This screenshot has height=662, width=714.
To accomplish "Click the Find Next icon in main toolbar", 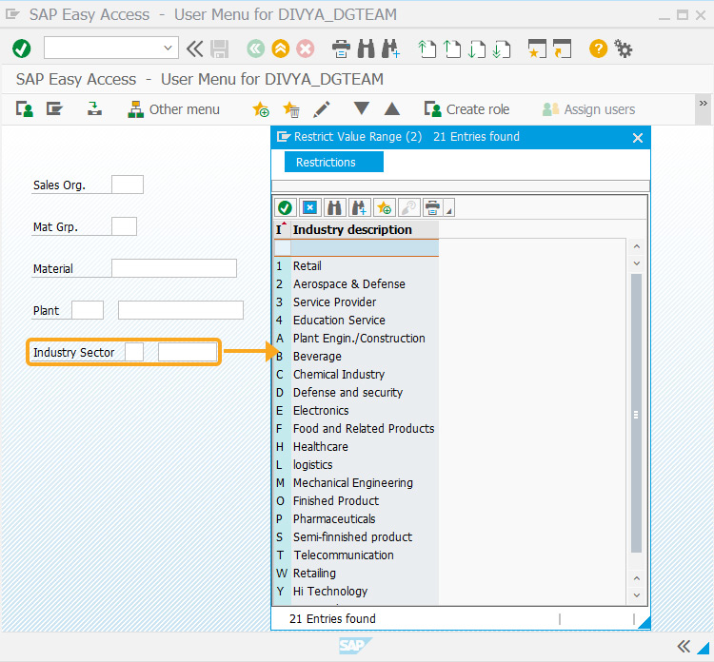I will pyautogui.click(x=390, y=49).
